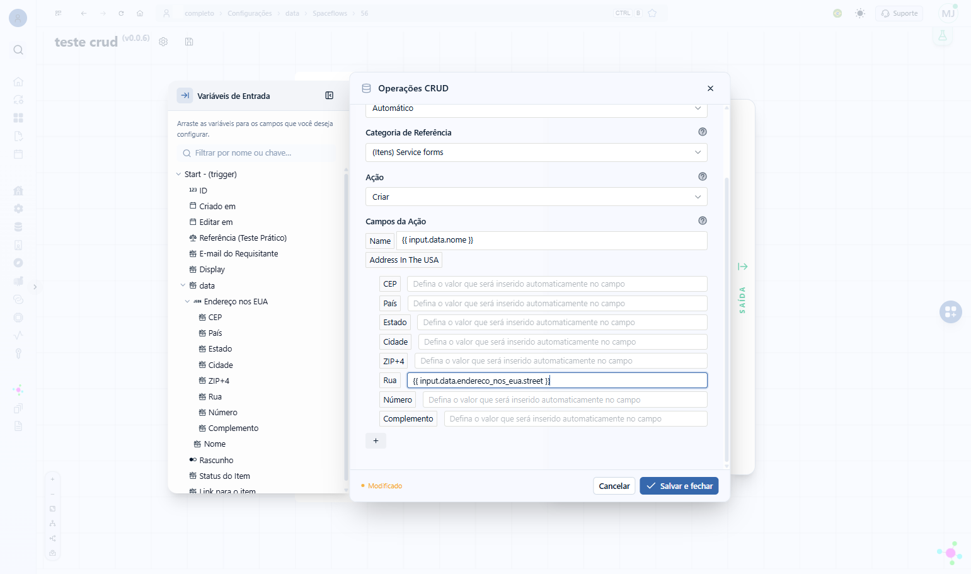Collapse the Start - (trigger) tree node
This screenshot has width=971, height=574.
coord(178,175)
